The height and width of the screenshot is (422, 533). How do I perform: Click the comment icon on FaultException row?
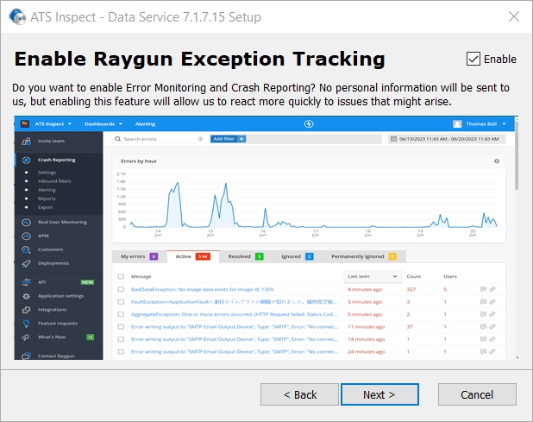(x=483, y=302)
